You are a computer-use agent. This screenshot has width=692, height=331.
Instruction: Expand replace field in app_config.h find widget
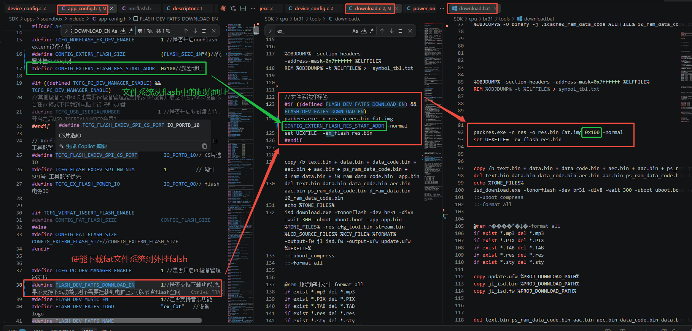(67, 31)
